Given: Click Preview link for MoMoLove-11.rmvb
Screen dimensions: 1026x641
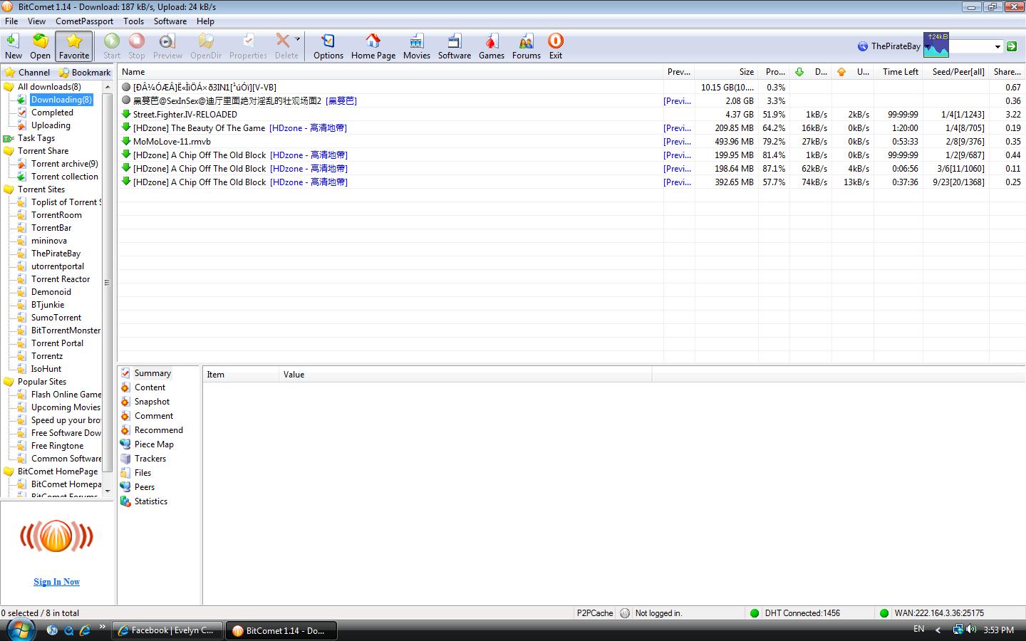Looking at the screenshot, I should coord(677,142).
